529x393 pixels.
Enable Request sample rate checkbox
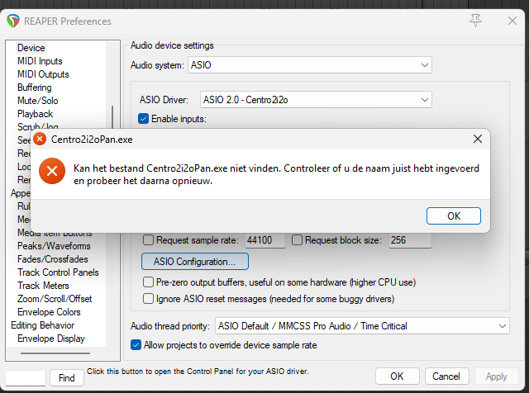[148, 240]
